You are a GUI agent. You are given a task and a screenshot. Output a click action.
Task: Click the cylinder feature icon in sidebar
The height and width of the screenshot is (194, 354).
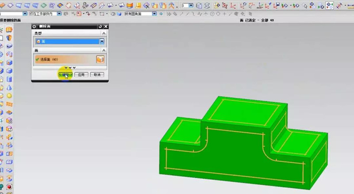tap(9, 79)
